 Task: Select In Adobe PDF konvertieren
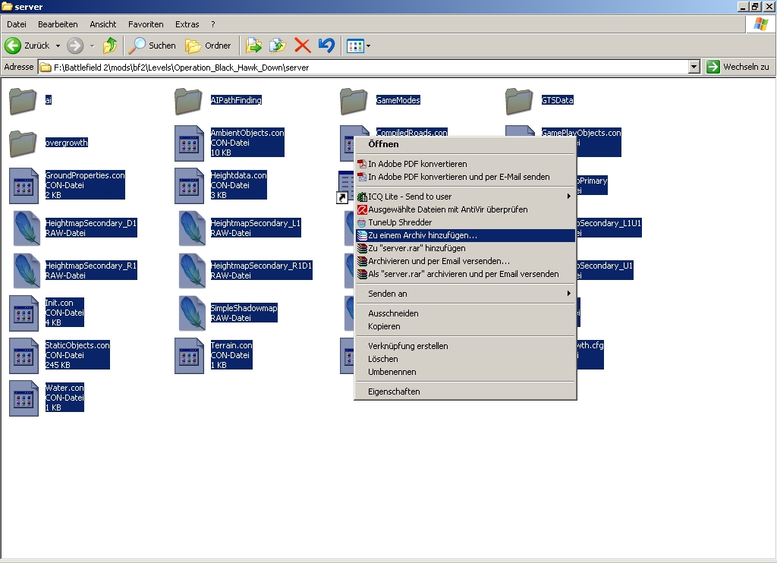(x=465, y=164)
